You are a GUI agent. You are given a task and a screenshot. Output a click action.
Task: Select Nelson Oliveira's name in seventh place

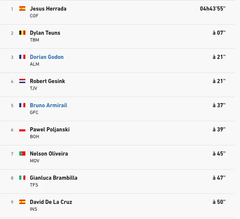[x=49, y=154]
